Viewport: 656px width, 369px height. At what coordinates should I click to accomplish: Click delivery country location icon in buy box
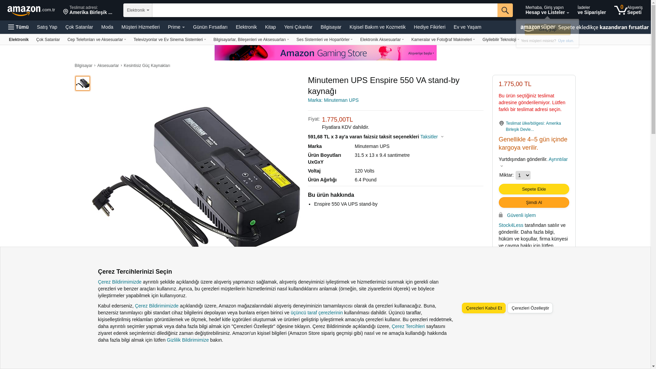tap(501, 123)
